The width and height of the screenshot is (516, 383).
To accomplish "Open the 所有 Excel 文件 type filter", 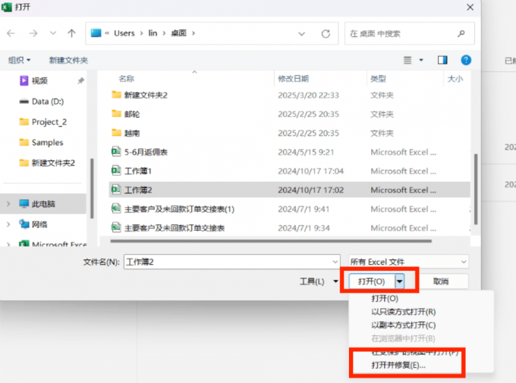I will pos(408,262).
